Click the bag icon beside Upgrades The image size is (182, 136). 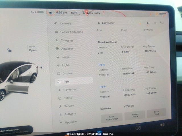tap(61, 123)
